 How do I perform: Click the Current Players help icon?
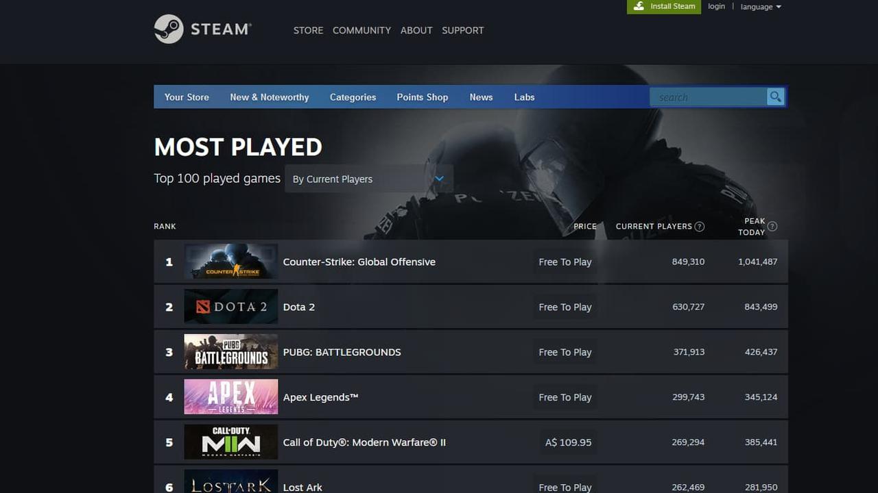click(700, 227)
